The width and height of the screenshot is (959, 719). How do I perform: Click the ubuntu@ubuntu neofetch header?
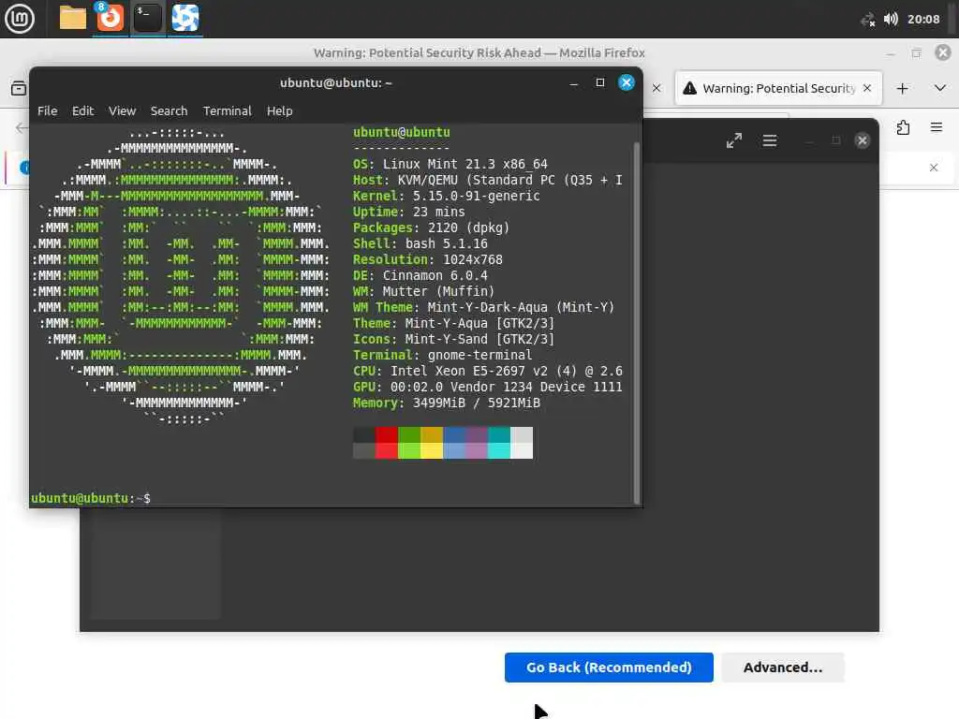click(401, 132)
